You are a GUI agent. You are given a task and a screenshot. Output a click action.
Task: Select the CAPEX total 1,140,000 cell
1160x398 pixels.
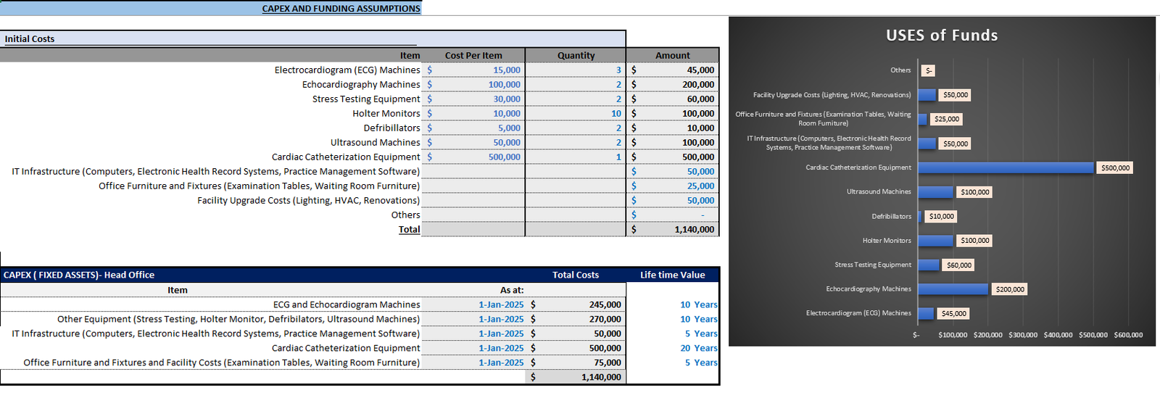576,377
